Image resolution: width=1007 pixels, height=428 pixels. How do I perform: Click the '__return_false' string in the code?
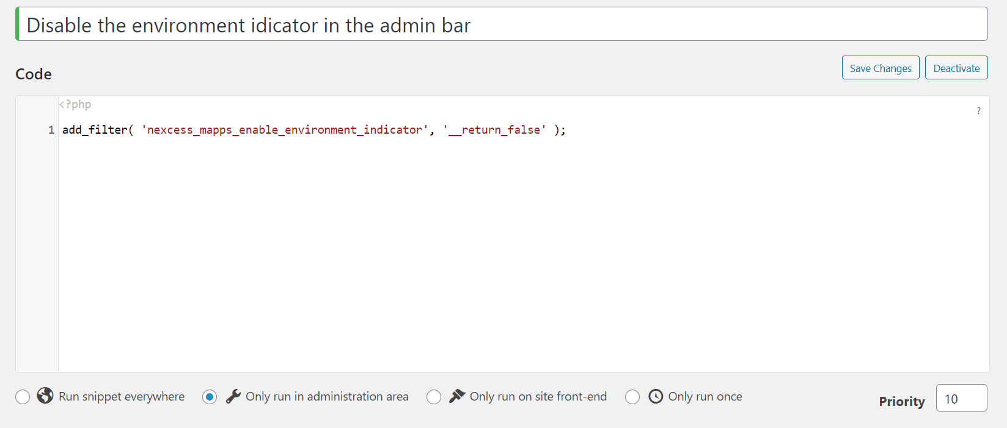click(x=494, y=130)
